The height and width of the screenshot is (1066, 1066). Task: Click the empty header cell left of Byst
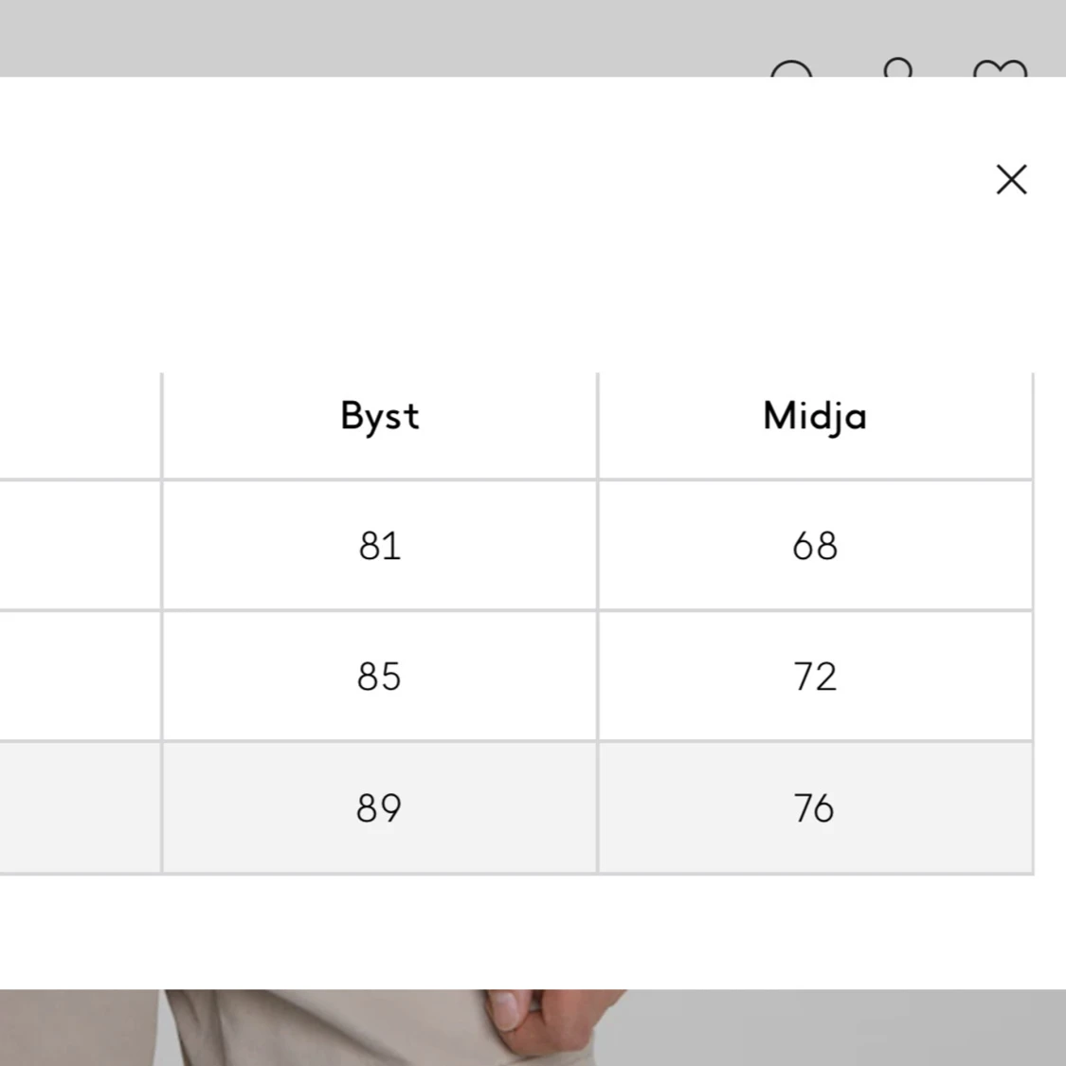point(81,425)
